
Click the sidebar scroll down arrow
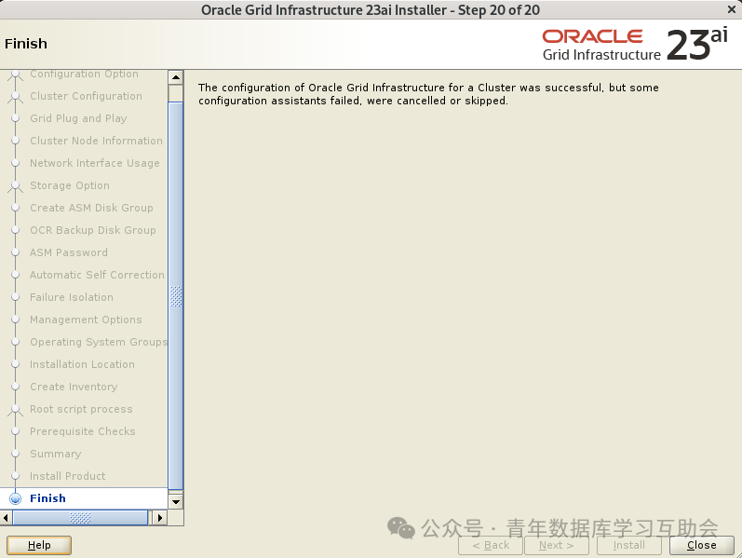(176, 501)
